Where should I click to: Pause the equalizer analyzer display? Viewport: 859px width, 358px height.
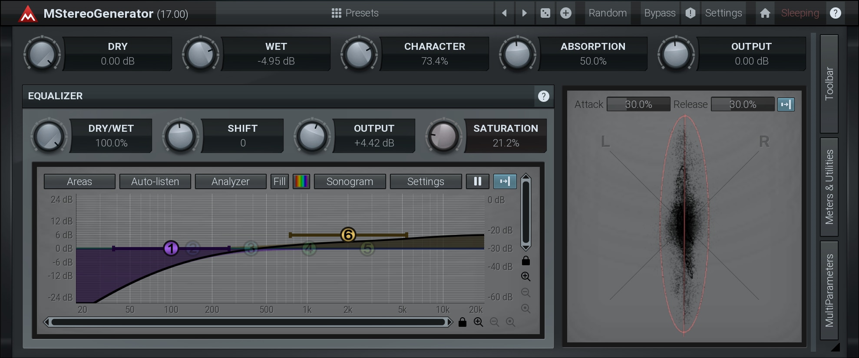[477, 182]
